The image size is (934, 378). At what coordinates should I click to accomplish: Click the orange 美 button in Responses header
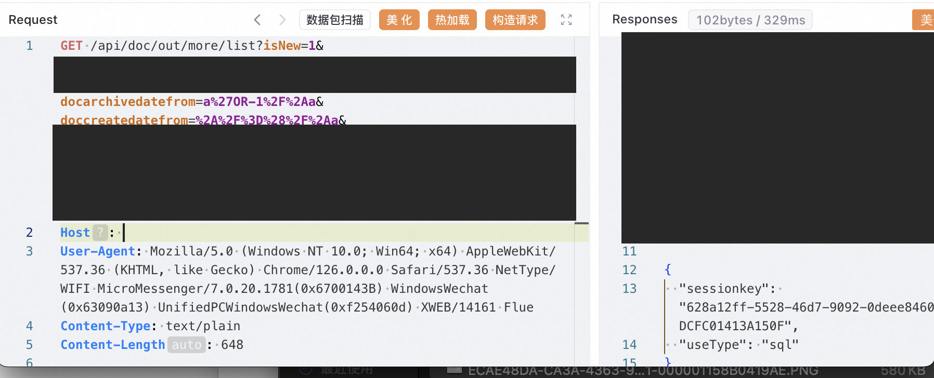(924, 20)
